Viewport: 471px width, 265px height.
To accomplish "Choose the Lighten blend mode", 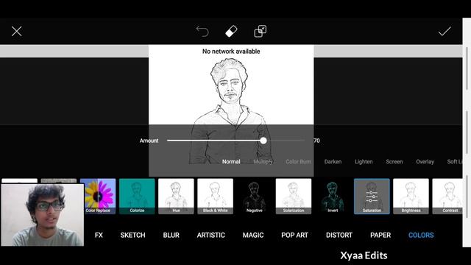I will click(364, 162).
